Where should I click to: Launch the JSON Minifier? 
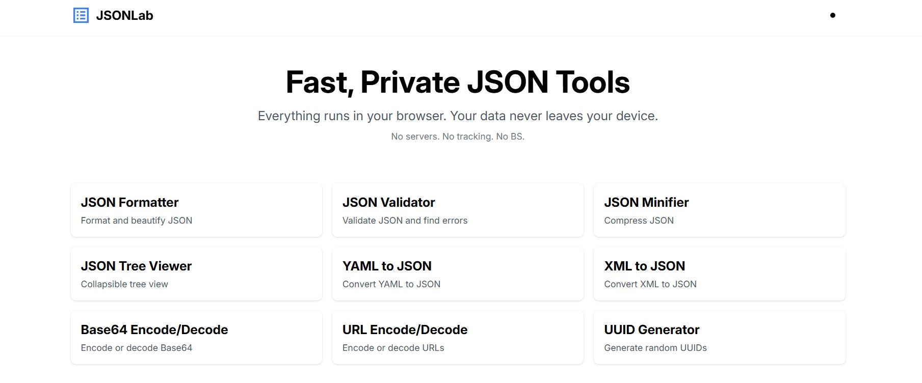click(719, 210)
